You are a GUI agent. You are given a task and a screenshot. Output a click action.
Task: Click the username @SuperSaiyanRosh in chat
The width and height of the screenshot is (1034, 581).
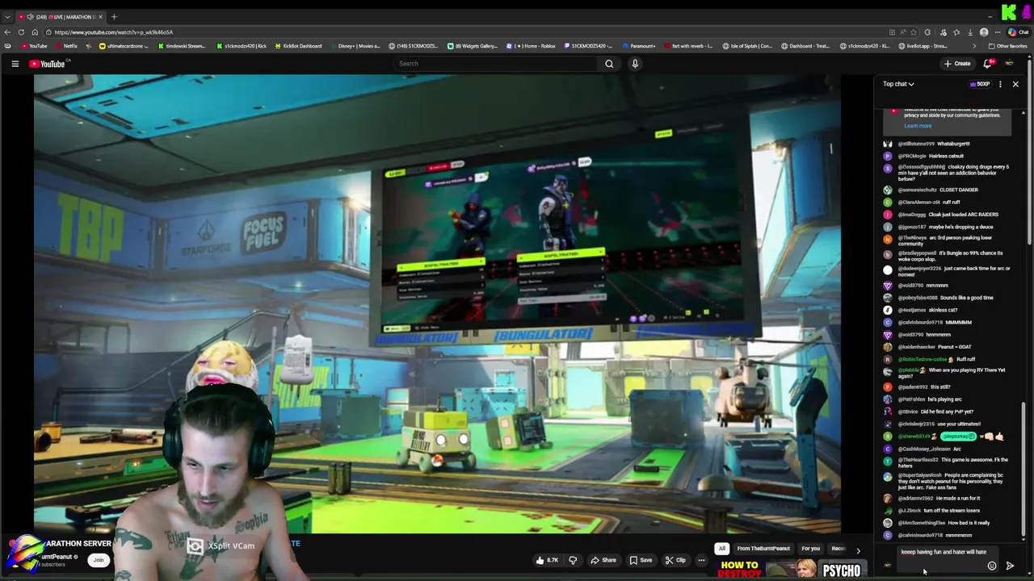tap(920, 475)
